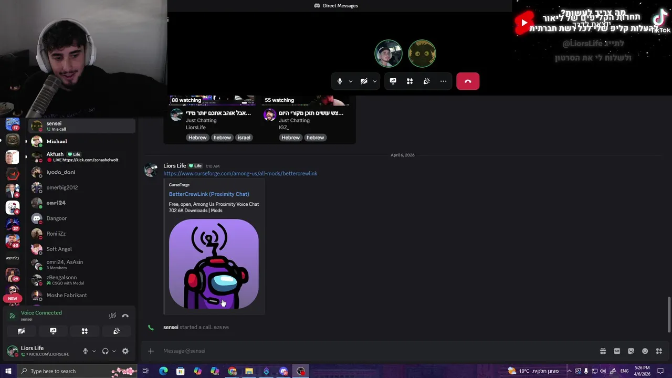Screen dimensions: 672x378
Task: Open the sensei direct message
Action: [81, 126]
